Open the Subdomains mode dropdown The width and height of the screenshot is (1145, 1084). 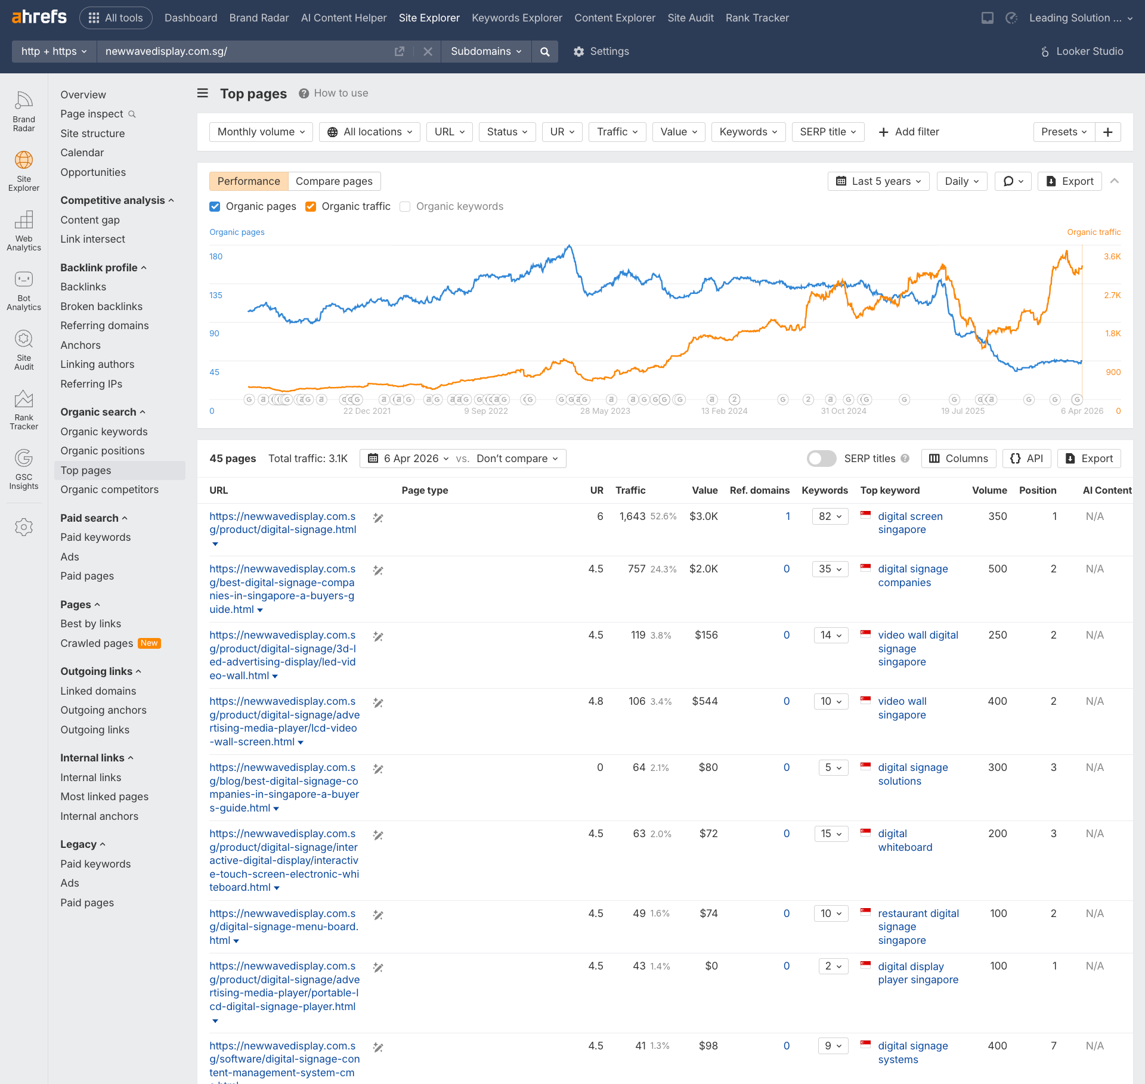(486, 51)
